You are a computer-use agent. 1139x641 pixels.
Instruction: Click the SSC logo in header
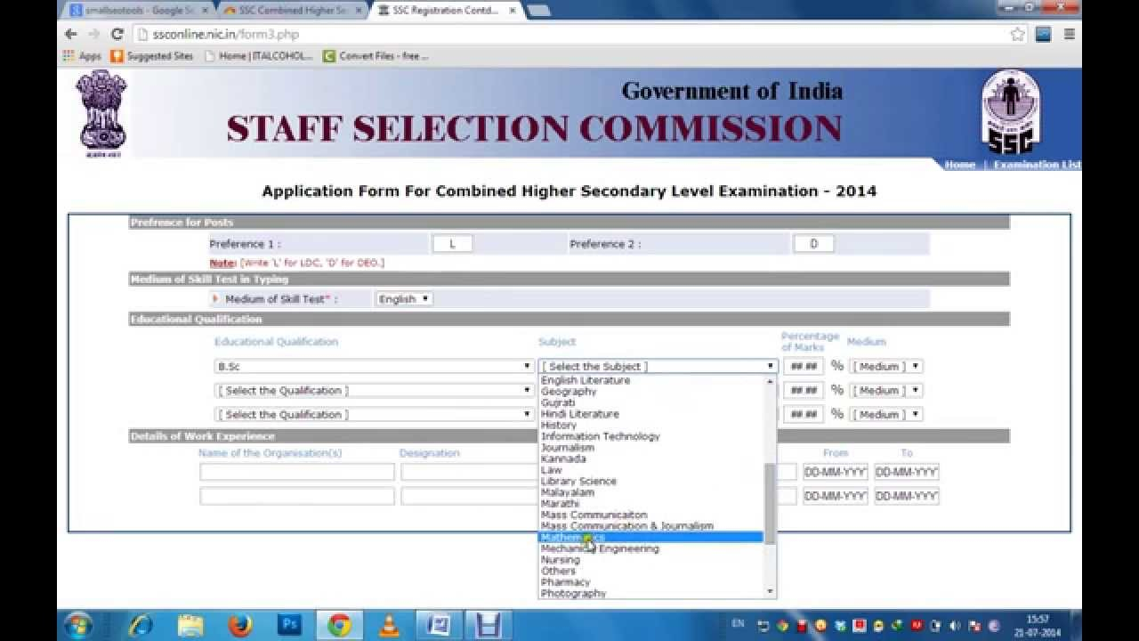click(1010, 112)
